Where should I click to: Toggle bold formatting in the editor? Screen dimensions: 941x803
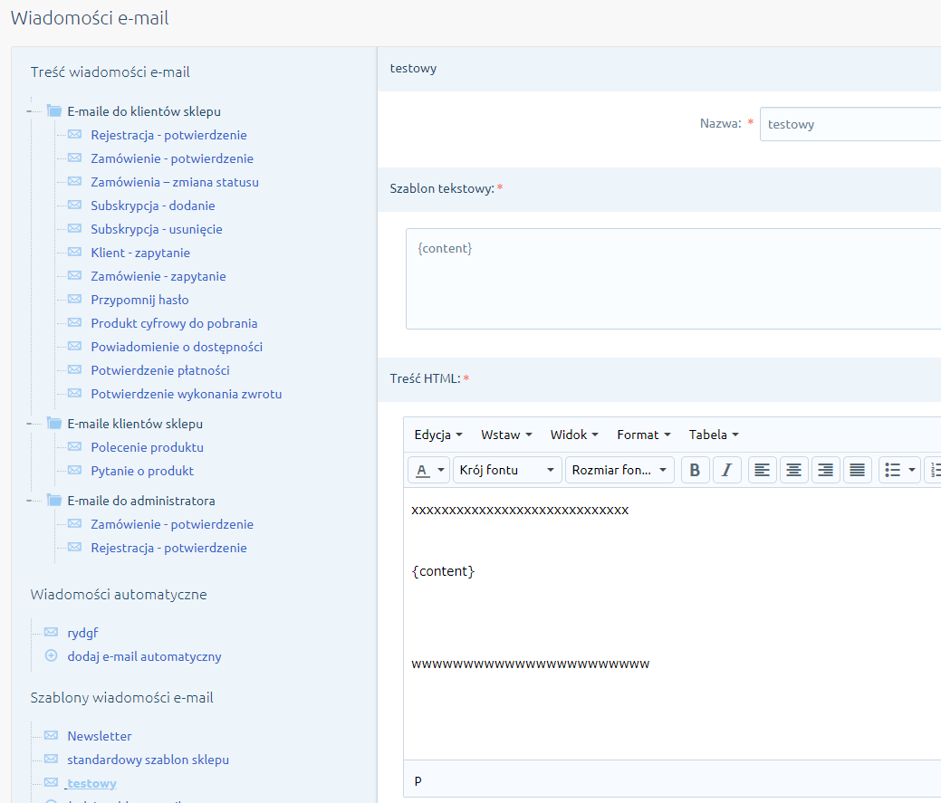[695, 470]
